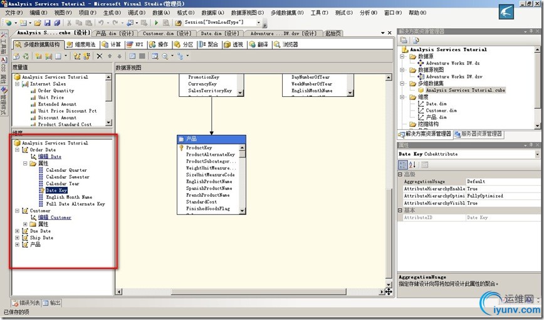Toggle Categorized view in Properties panel
The image size is (544, 320).
403,164
